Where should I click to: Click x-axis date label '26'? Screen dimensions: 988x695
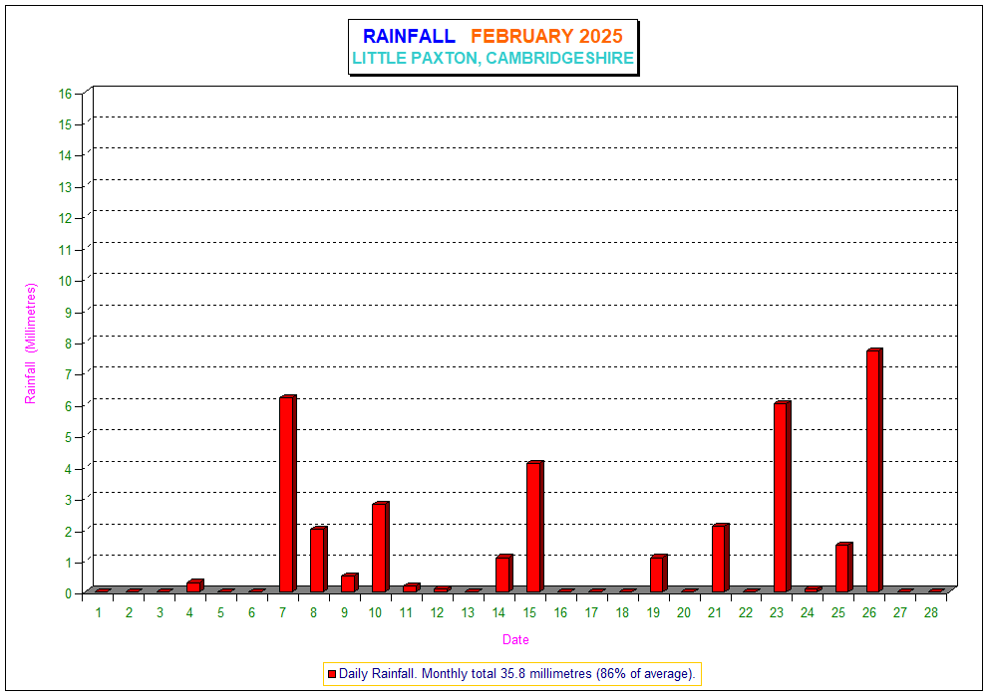tap(869, 612)
